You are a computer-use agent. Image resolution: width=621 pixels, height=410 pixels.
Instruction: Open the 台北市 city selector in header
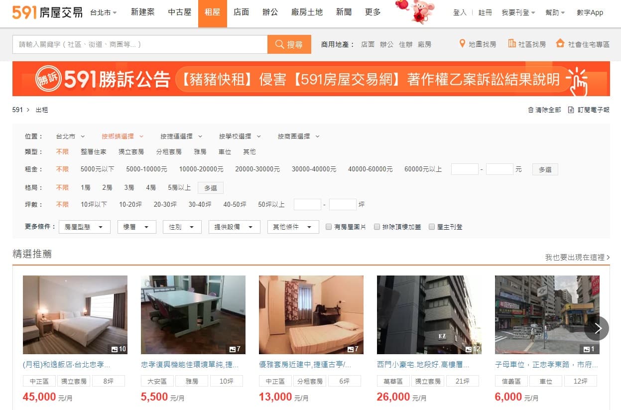[104, 12]
